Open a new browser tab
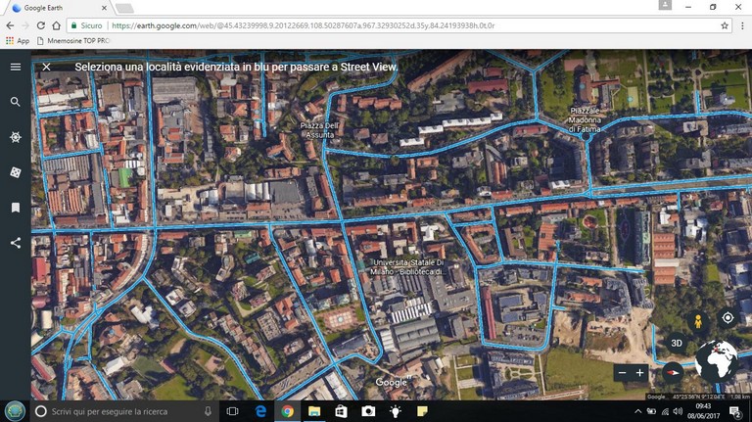This screenshot has width=752, height=422. click(x=124, y=8)
